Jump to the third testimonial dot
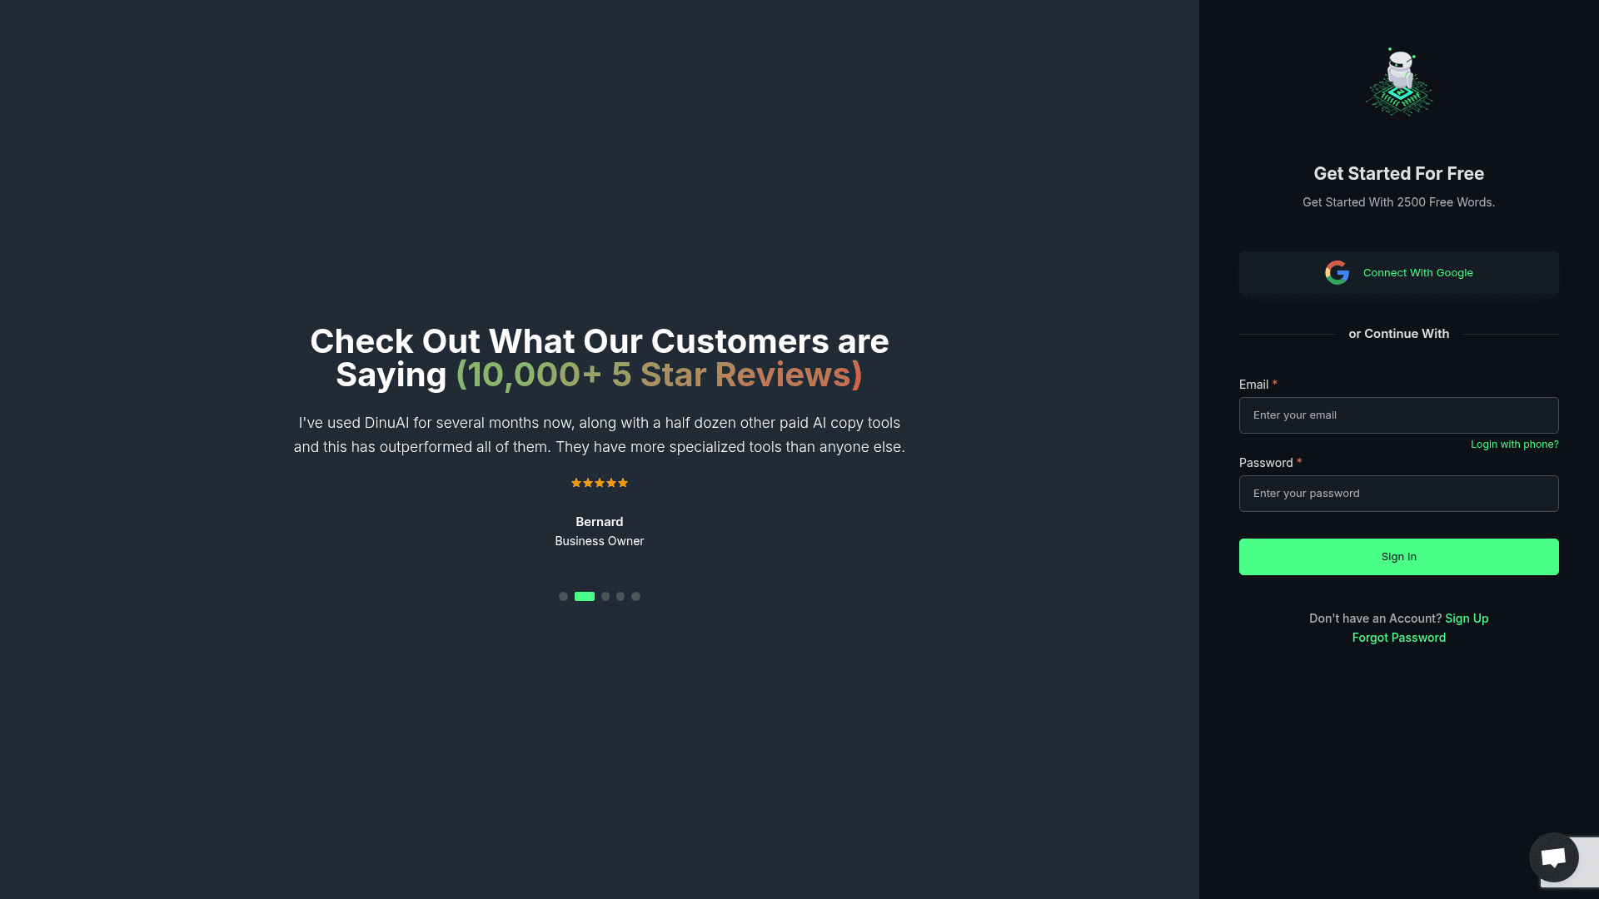This screenshot has width=1599, height=899. tap(605, 597)
